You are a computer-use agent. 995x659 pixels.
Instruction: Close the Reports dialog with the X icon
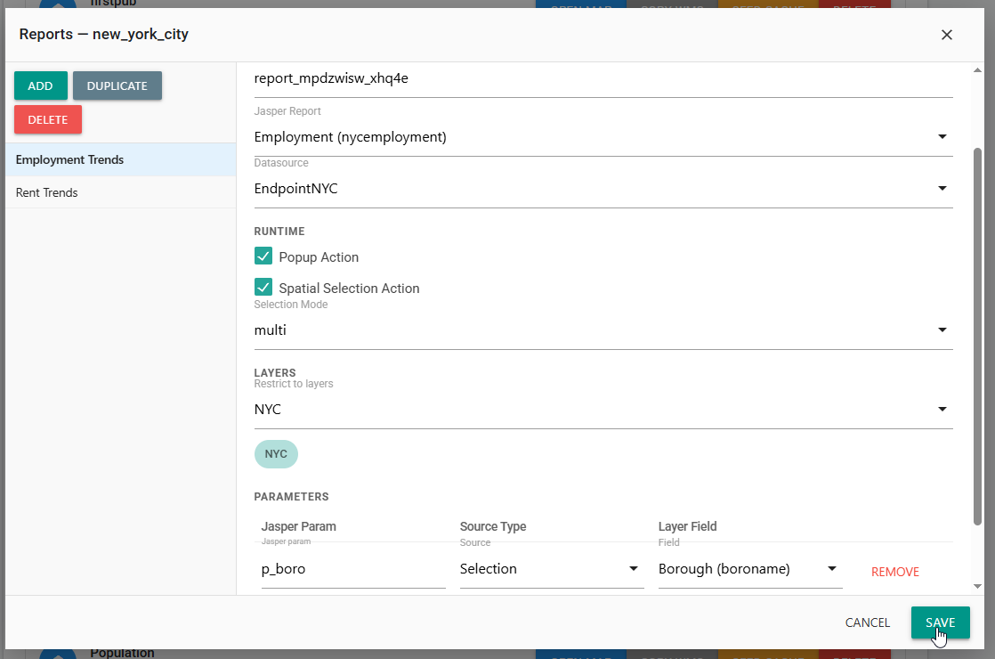point(946,35)
